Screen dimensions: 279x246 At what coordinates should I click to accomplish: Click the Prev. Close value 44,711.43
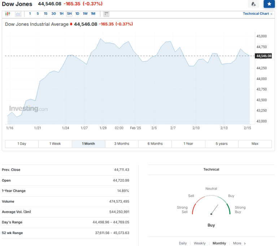[x=122, y=170]
